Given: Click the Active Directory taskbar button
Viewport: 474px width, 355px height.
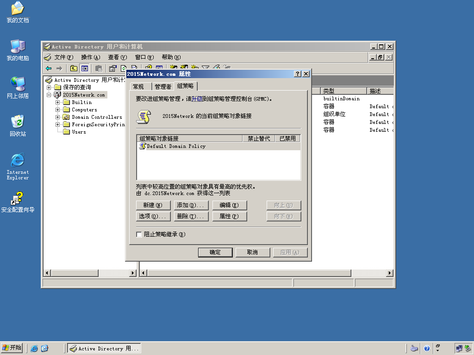Looking at the screenshot, I should click(104, 349).
